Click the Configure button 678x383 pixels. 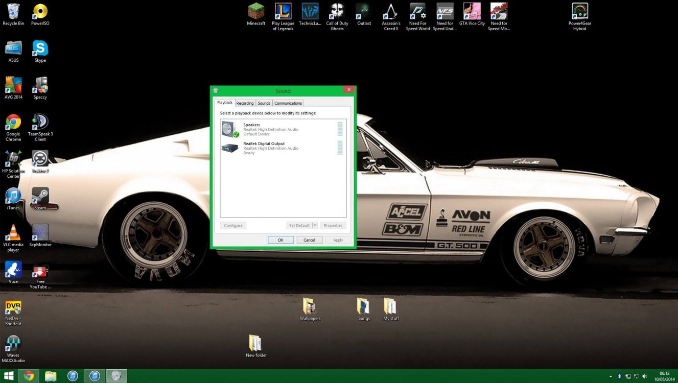[x=233, y=225]
